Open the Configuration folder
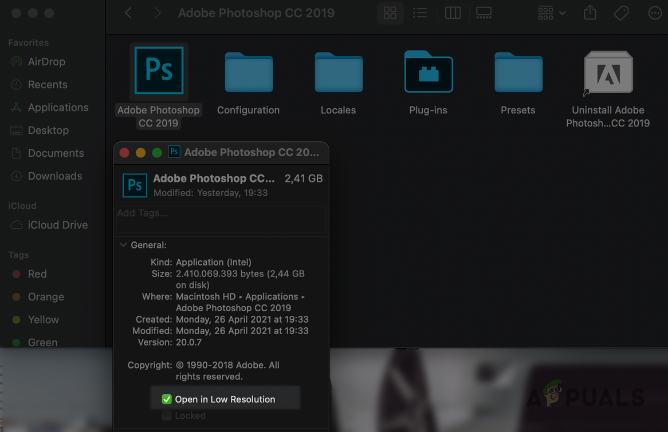This screenshot has width=668, height=432. click(249, 73)
